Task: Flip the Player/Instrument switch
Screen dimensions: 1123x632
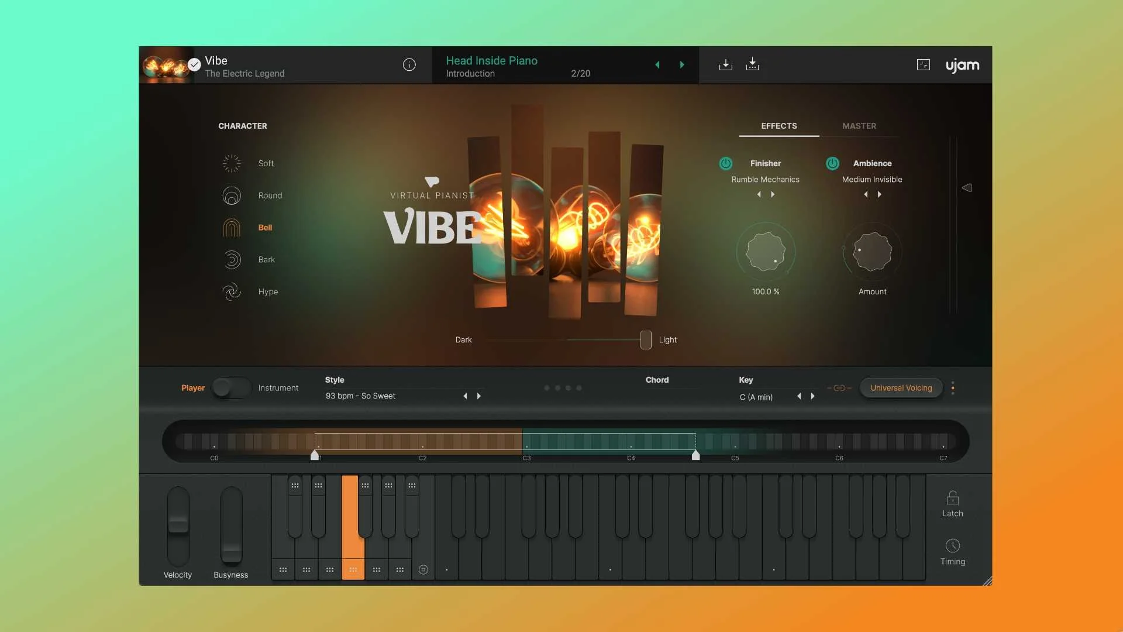Action: [x=231, y=387]
